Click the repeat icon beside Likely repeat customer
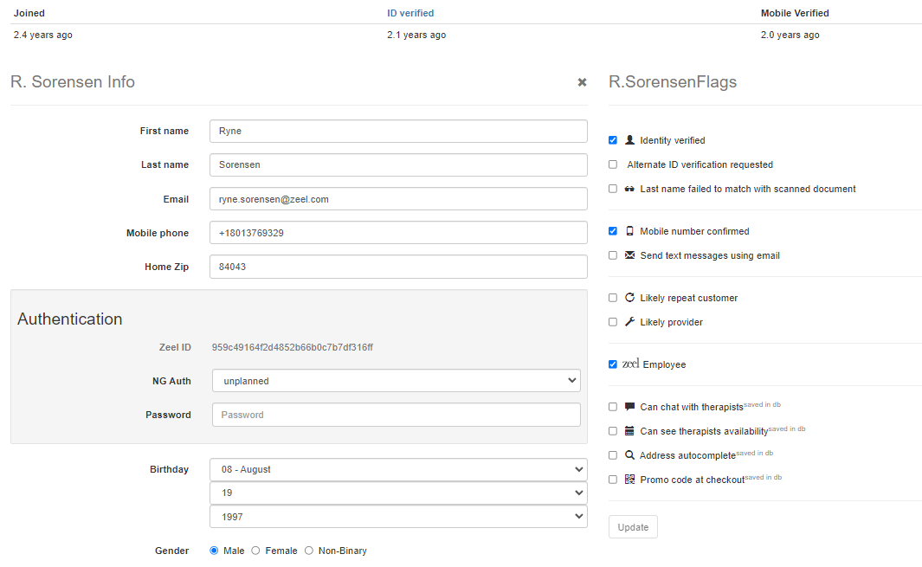 click(x=629, y=298)
